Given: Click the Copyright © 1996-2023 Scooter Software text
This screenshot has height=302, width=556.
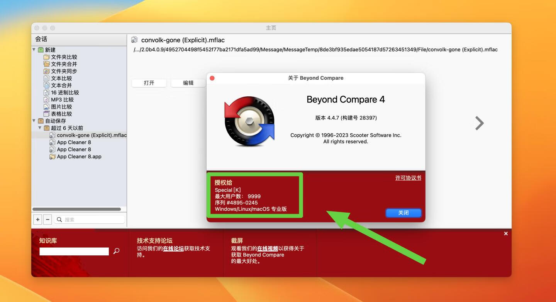Looking at the screenshot, I should pos(346,135).
